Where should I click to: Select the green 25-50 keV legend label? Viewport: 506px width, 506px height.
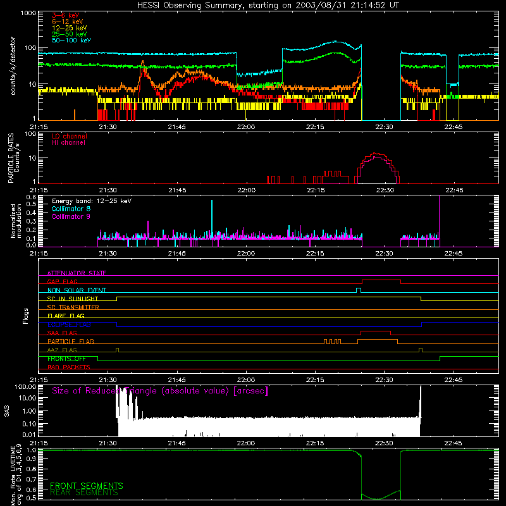tap(70, 34)
